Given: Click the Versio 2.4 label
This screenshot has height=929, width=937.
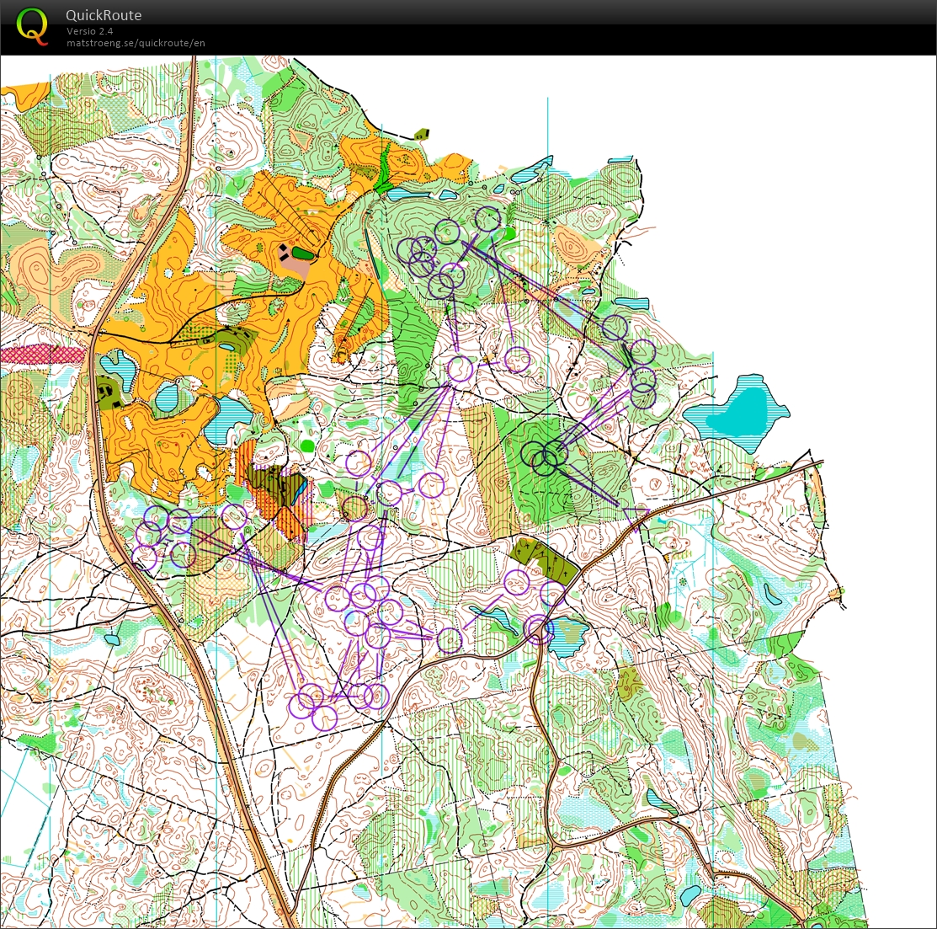Looking at the screenshot, I should 90,31.
